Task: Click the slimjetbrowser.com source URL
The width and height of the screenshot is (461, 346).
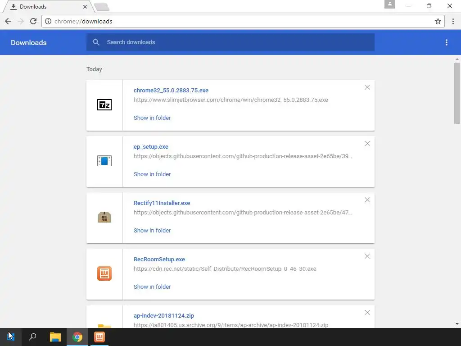Action: 231,100
